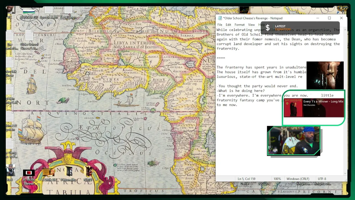Viewport: 355px width, 200px height.
Task: Open the Format menu in Notepad
Action: tap(240, 25)
